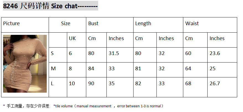
Task: Click the Length column header
Action: coord(143,24)
